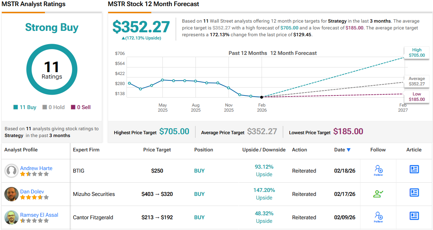Click the 0 Sell legend swatch
The height and width of the screenshot is (230, 433).
click(x=73, y=107)
